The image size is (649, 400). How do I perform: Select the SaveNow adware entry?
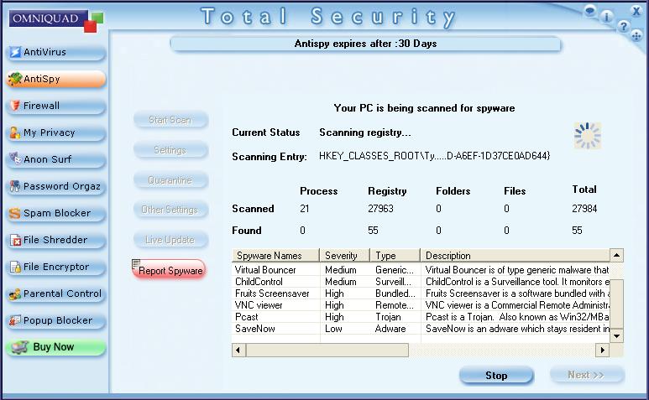pos(421,329)
